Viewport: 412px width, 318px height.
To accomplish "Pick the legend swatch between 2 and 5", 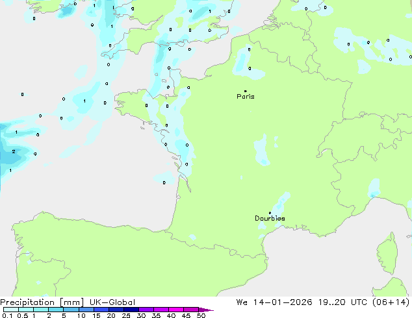I will pos(56,310).
